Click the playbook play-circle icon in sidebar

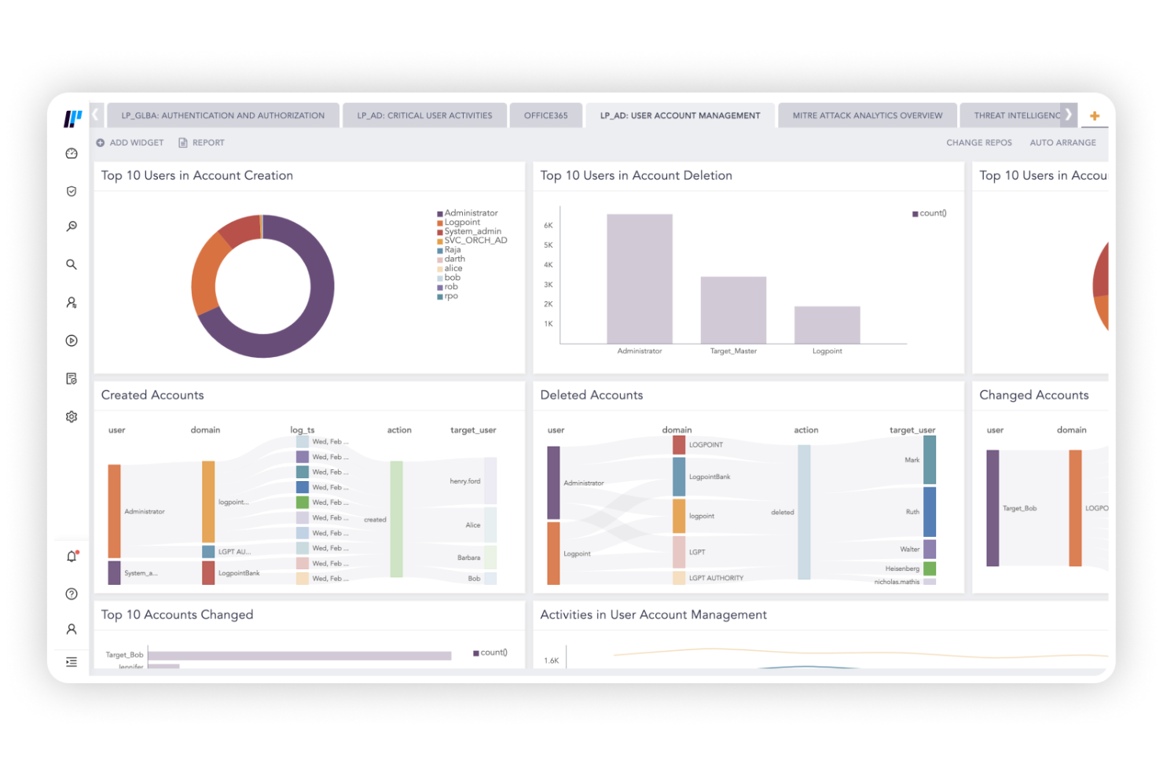71,340
